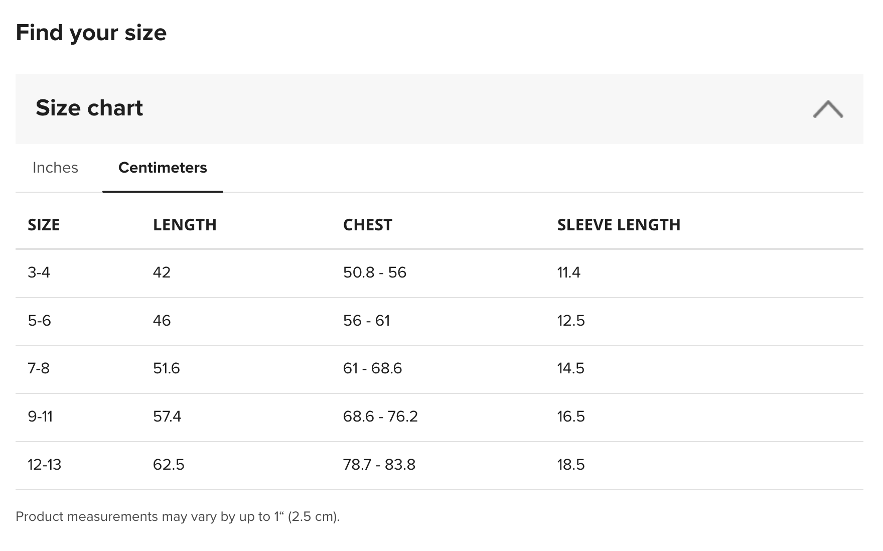Click the product measurements disclaimer note
This screenshot has height=551, width=883.
[x=178, y=516]
